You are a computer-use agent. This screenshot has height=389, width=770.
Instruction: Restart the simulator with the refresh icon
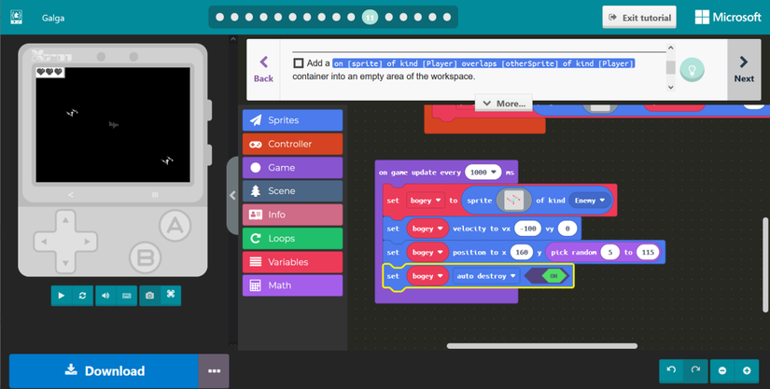(82, 296)
